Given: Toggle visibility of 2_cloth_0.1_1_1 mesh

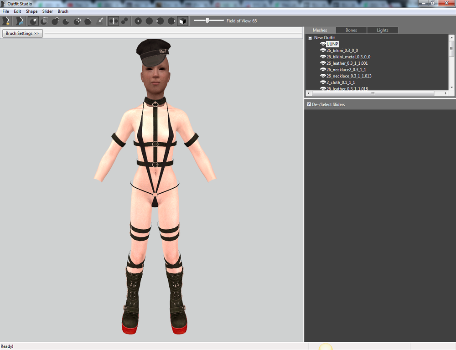Looking at the screenshot, I should click(x=323, y=82).
